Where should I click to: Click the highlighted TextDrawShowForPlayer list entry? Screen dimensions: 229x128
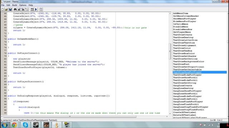(200, 72)
